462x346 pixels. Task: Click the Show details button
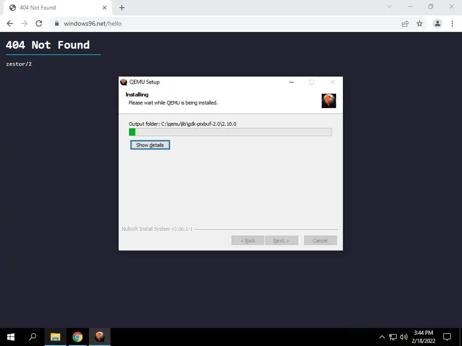click(x=150, y=145)
